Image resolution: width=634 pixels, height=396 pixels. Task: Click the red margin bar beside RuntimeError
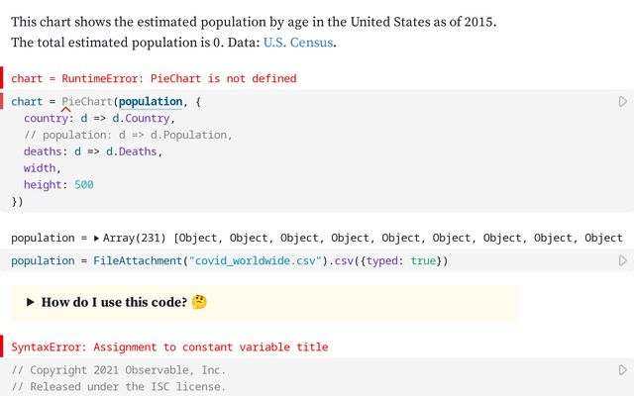coord(2,78)
